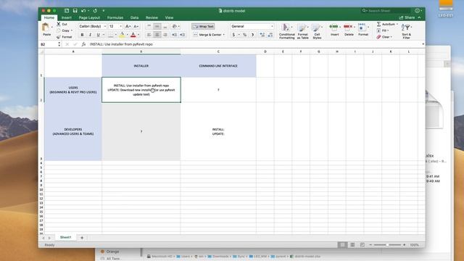Align cell content to the top
Viewport: 464px width, 261px height.
pyautogui.click(x=149, y=26)
